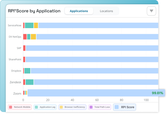The image size is (167, 114).
Task: Click the SAP row label
Action: pyautogui.click(x=19, y=48)
